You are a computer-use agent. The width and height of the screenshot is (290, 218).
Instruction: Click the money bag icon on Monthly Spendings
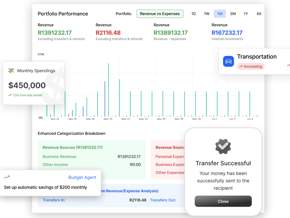pyautogui.click(x=10, y=70)
